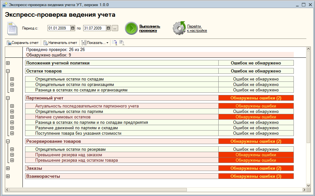The image size is (315, 196).
Task: Expand Положения учетной политики group
Action: click(x=8, y=63)
